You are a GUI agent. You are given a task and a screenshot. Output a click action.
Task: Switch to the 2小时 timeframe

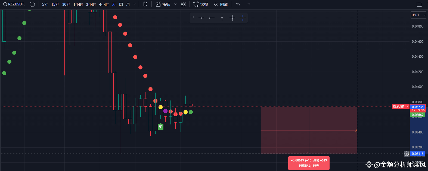(x=91, y=4)
